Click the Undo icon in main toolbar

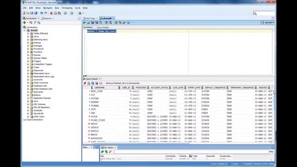[x=41, y=13]
